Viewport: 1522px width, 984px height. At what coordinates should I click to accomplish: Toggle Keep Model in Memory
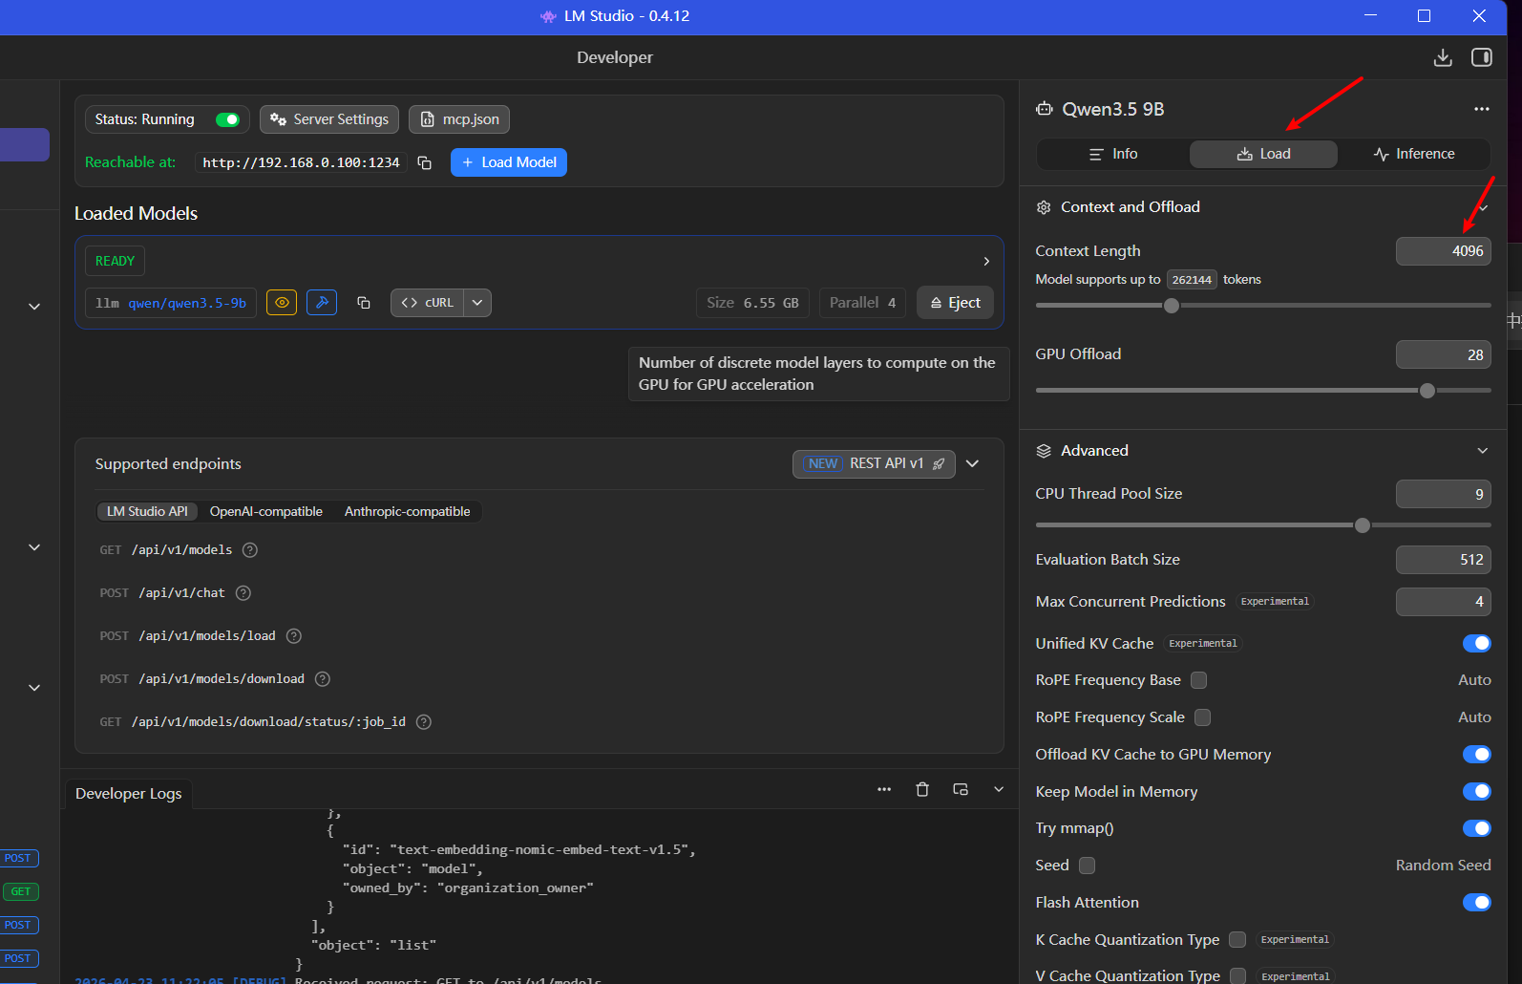tap(1476, 791)
